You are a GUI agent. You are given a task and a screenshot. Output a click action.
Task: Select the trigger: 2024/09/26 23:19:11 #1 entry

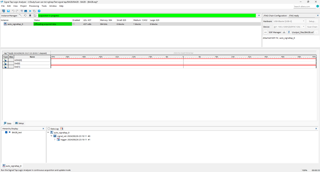pos(75,140)
